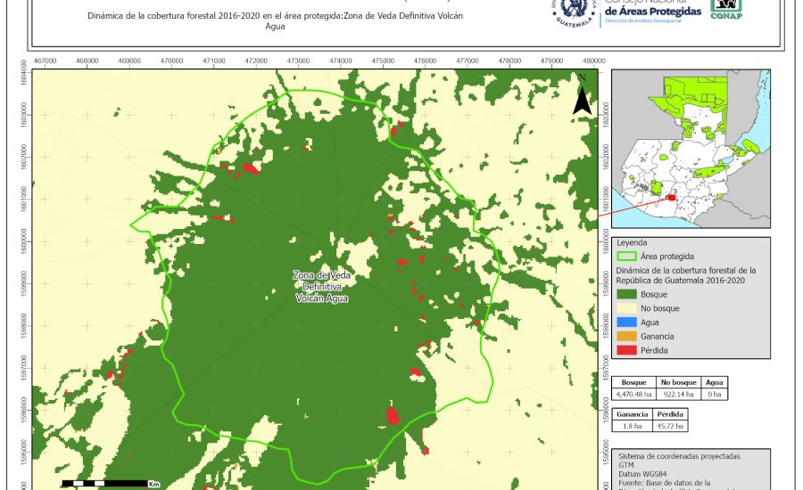Click the large red Pérdida patch in southern forest
Image resolution: width=803 pixels, height=490 pixels.
click(x=392, y=415)
